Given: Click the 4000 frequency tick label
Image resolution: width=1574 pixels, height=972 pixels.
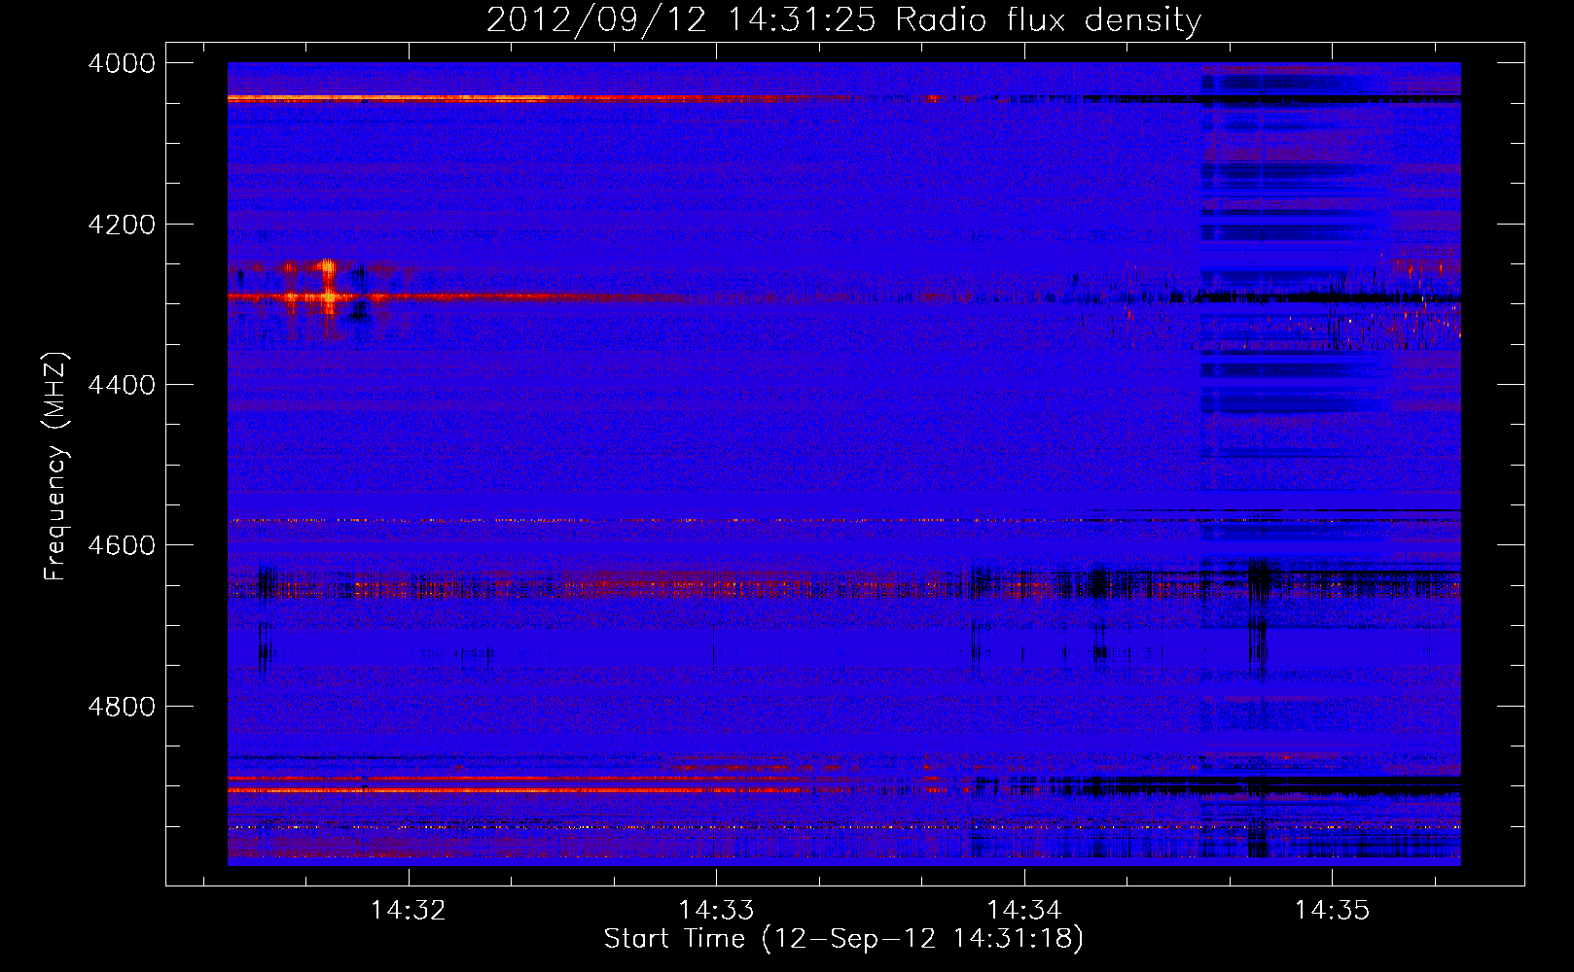Looking at the screenshot, I should 122,63.
